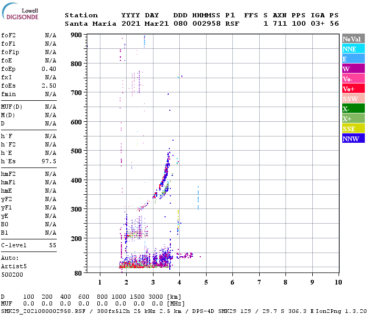Click the h`F2 parameter label
Image resolution: width=368 pixels, height=315 pixels.
[8, 144]
